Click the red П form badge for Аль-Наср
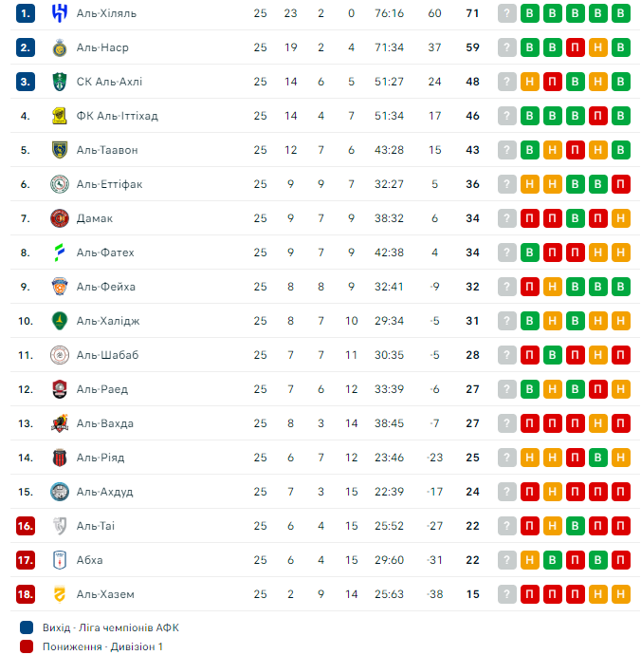The height and width of the screenshot is (655, 641). click(575, 47)
